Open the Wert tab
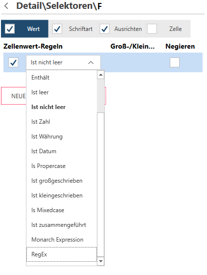This screenshot has width=207, height=275. pos(24,29)
